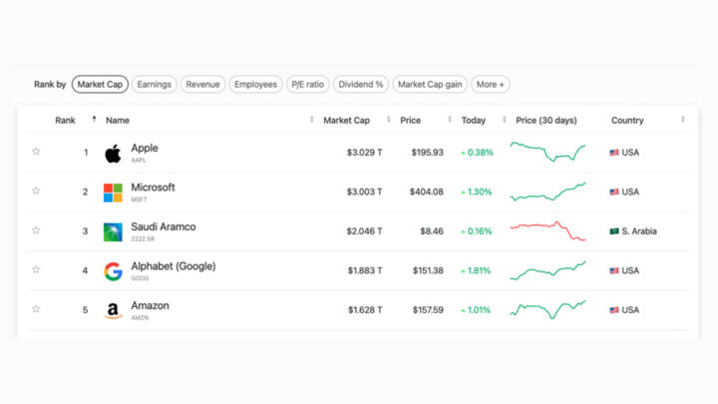Click Saudi Aramco's 0.16% daily change
This screenshot has width=718, height=404.
(477, 231)
